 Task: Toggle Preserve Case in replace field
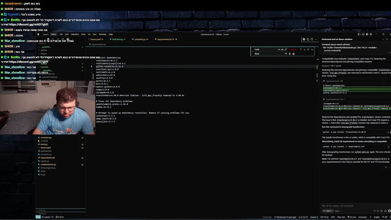286,53
